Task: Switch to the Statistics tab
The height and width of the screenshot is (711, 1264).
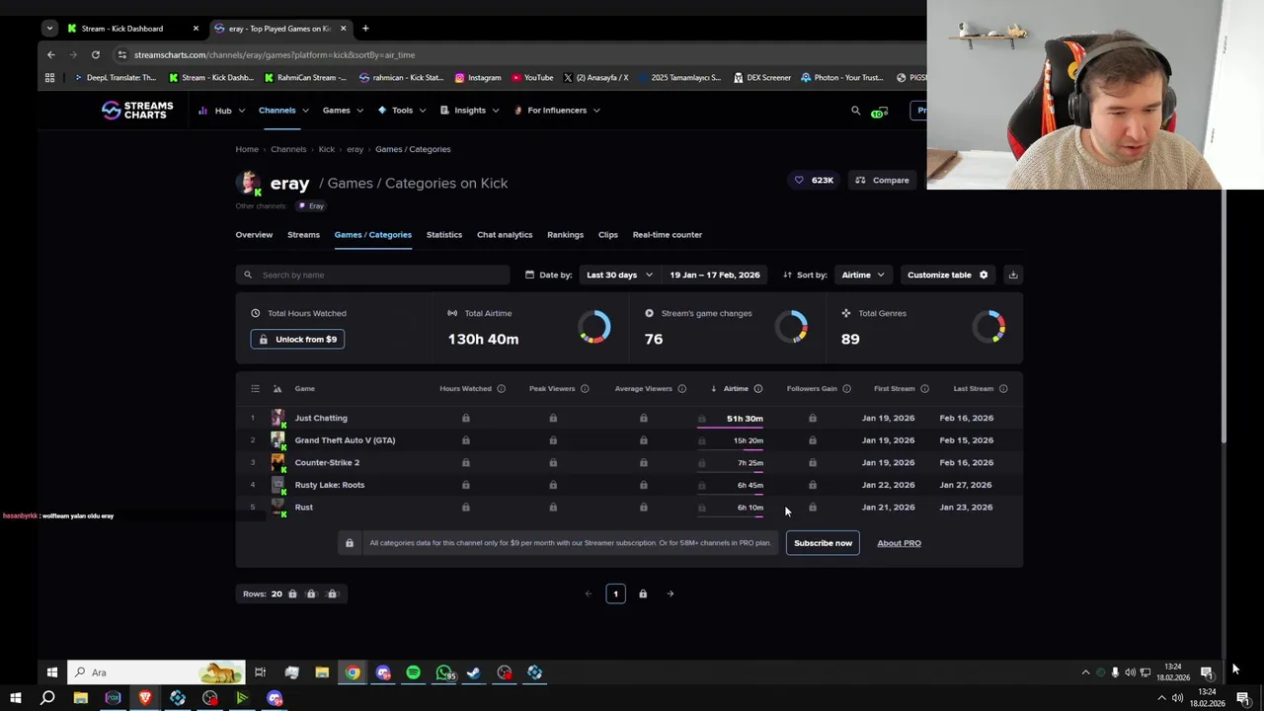Action: (444, 235)
